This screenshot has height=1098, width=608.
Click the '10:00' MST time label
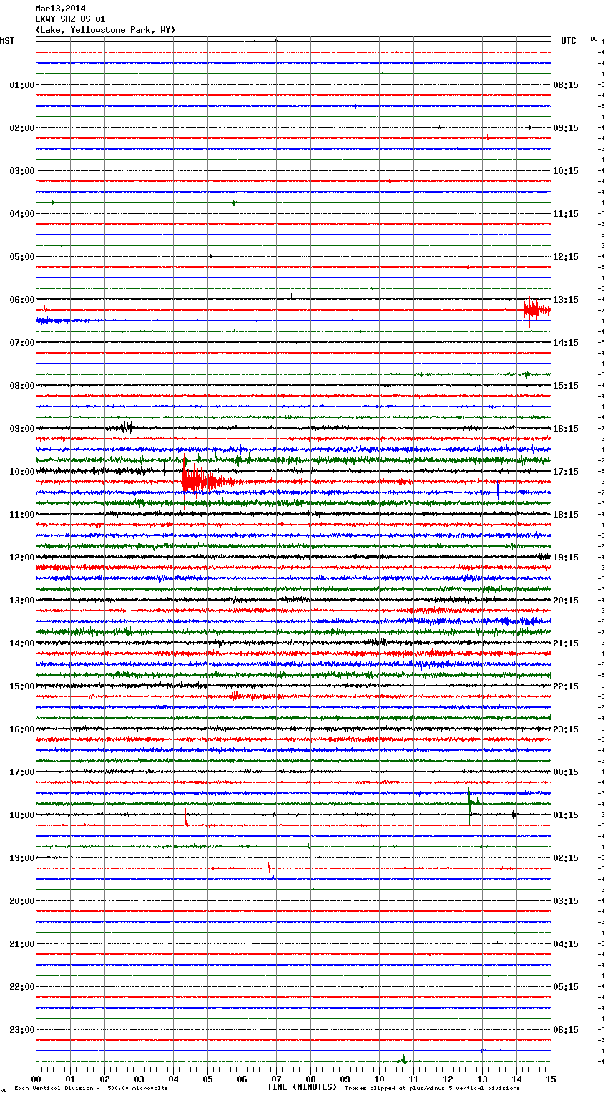pos(22,472)
